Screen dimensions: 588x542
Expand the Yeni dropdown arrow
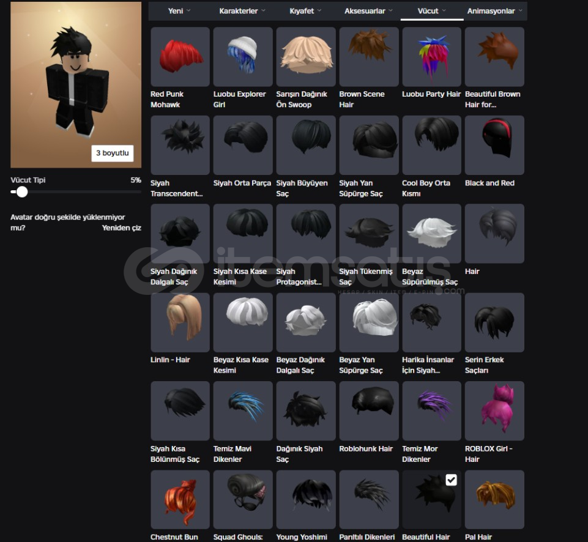(x=188, y=10)
